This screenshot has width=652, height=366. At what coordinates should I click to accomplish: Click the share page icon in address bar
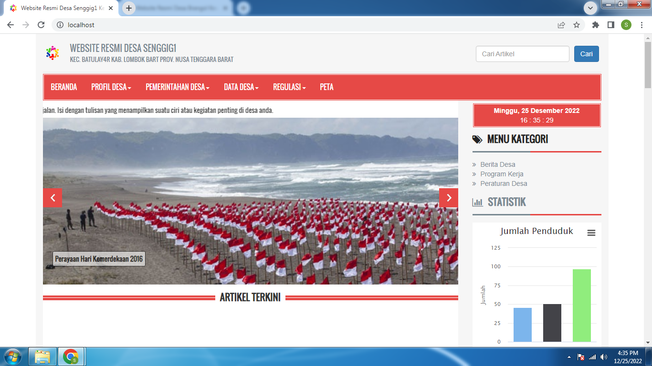[561, 25]
